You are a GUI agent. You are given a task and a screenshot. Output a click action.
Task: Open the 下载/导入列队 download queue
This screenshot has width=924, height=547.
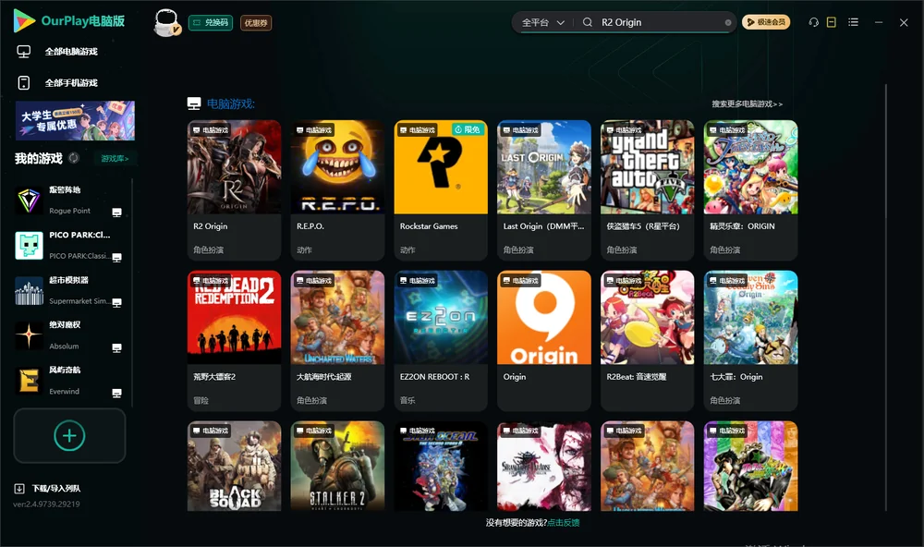[x=48, y=489]
